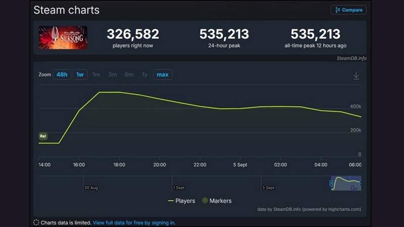Click the 02:00 axis label
Screen dimensions: 404x227
click(280, 165)
